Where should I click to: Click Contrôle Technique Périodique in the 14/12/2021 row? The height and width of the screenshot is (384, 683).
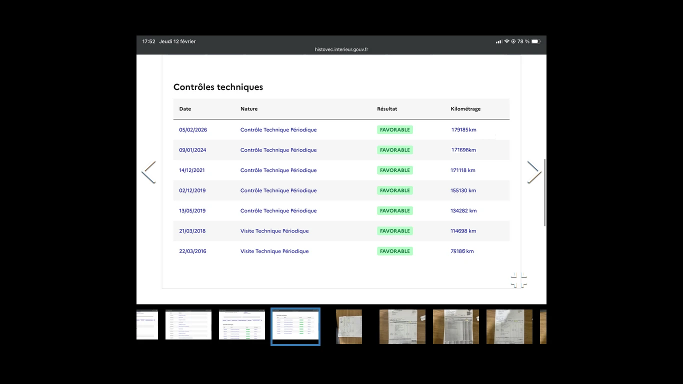click(278, 170)
